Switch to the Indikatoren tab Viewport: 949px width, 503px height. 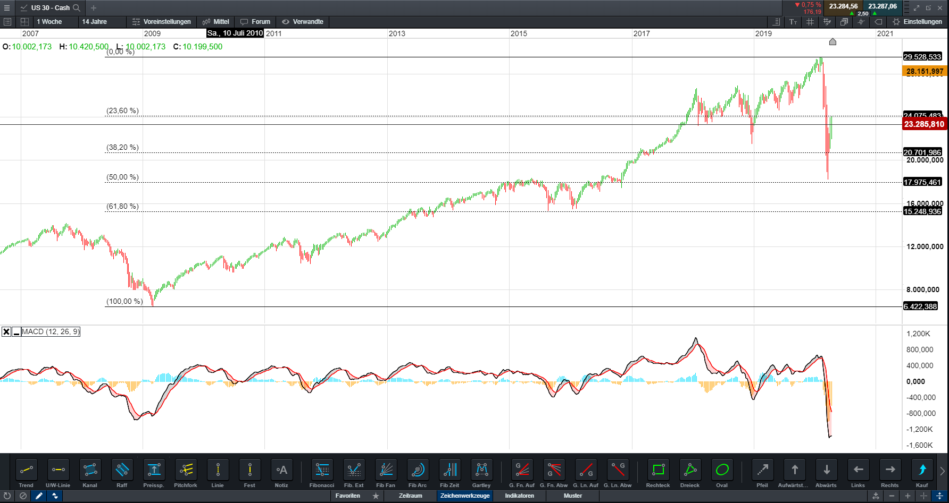coord(519,496)
